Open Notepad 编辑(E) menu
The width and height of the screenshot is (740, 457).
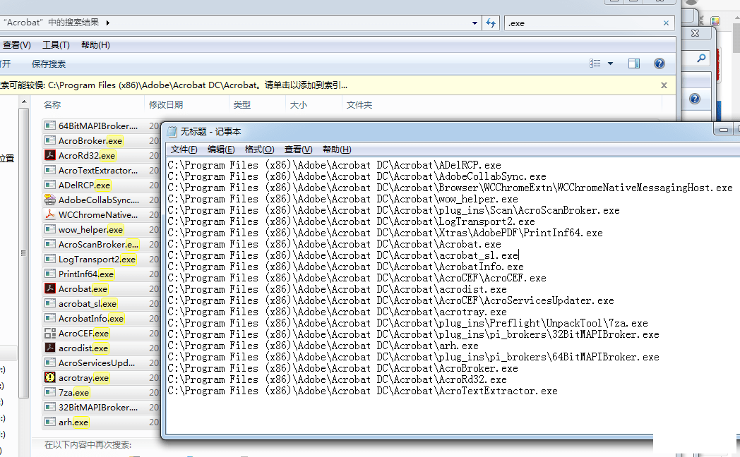tap(221, 150)
